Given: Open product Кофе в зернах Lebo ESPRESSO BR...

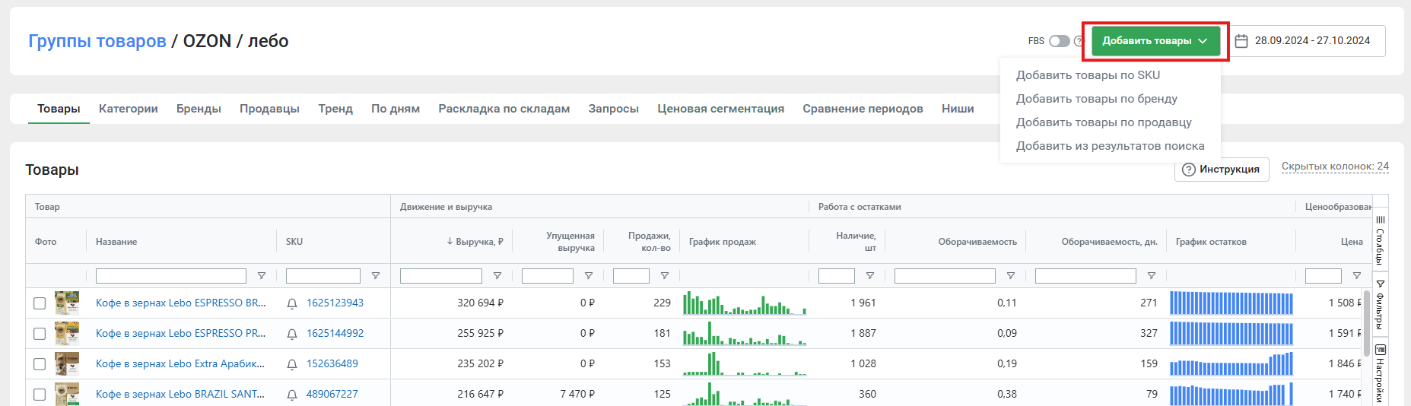Looking at the screenshot, I should 180,303.
